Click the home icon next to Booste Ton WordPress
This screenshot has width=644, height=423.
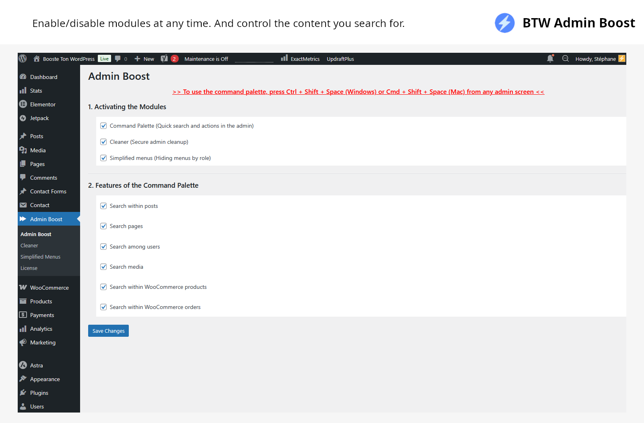37,59
